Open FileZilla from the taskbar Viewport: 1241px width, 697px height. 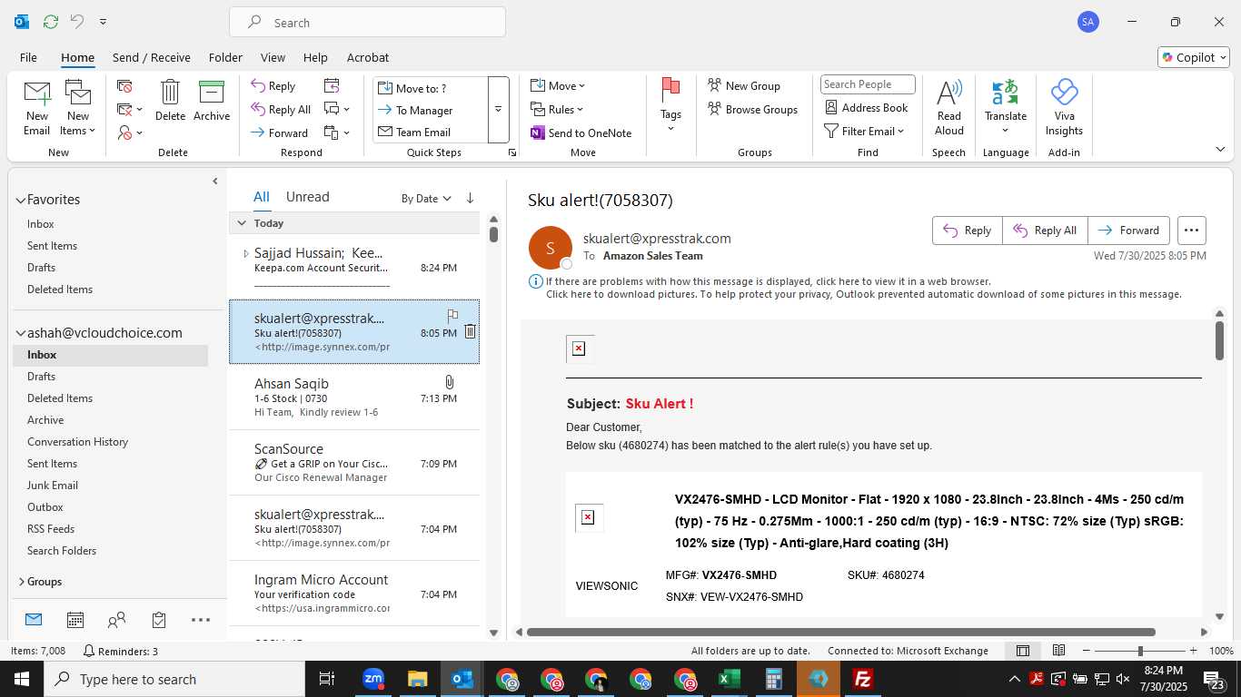click(863, 679)
